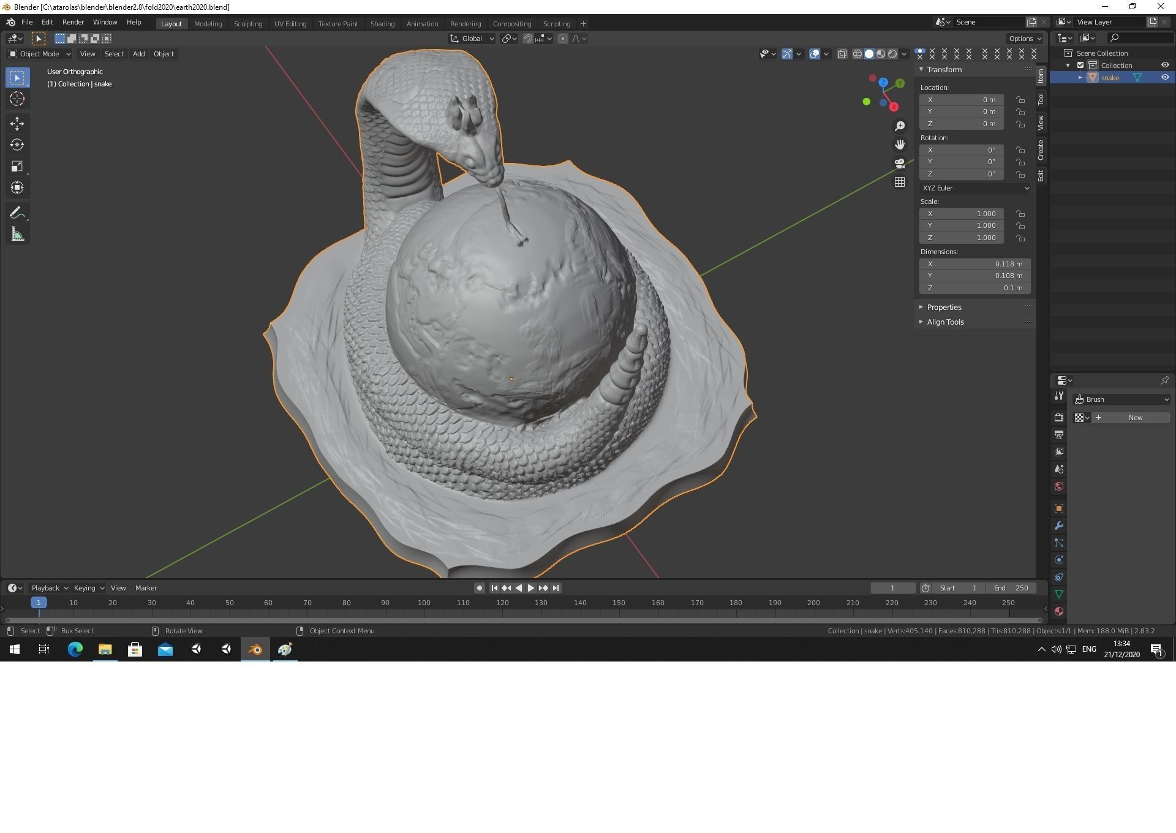This screenshot has height=833, width=1176.
Task: Open the viewport Add menu
Action: tap(139, 54)
